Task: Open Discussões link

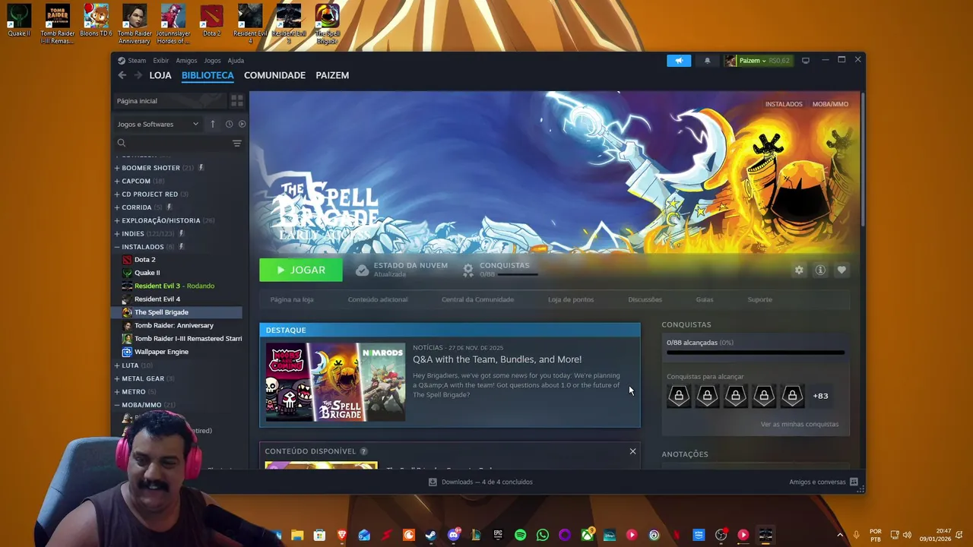Action: 645,299
